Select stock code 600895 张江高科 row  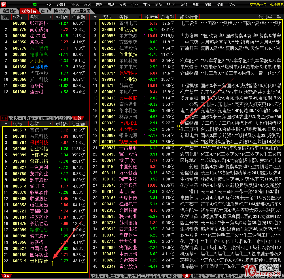tap(44, 23)
